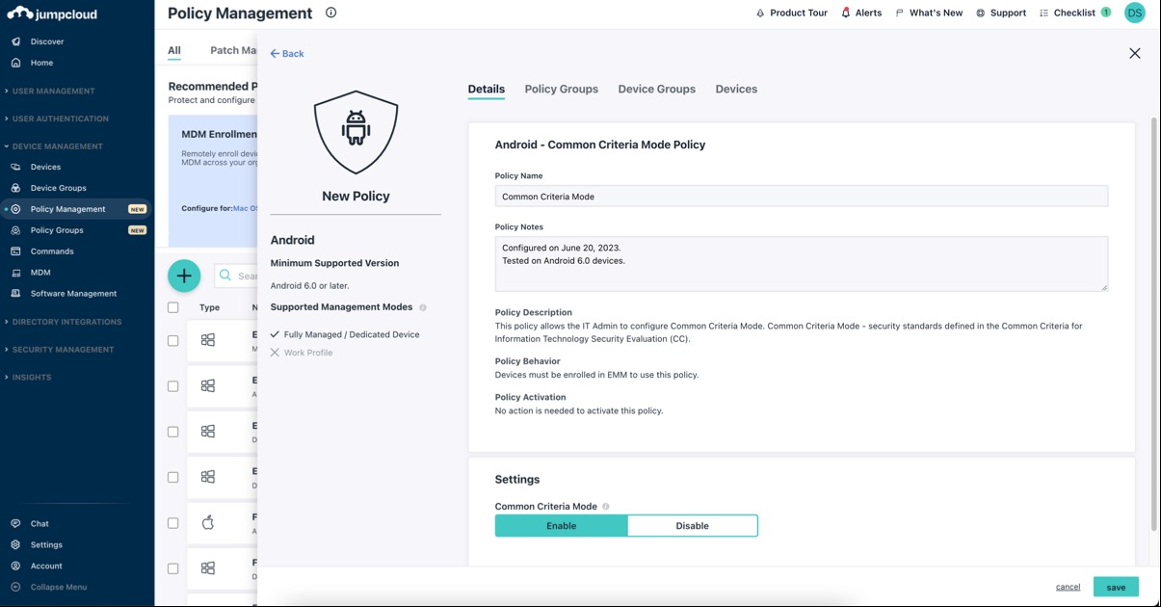Enable Common Criteria Mode
Viewport: 1161px width, 607px height.
click(562, 525)
